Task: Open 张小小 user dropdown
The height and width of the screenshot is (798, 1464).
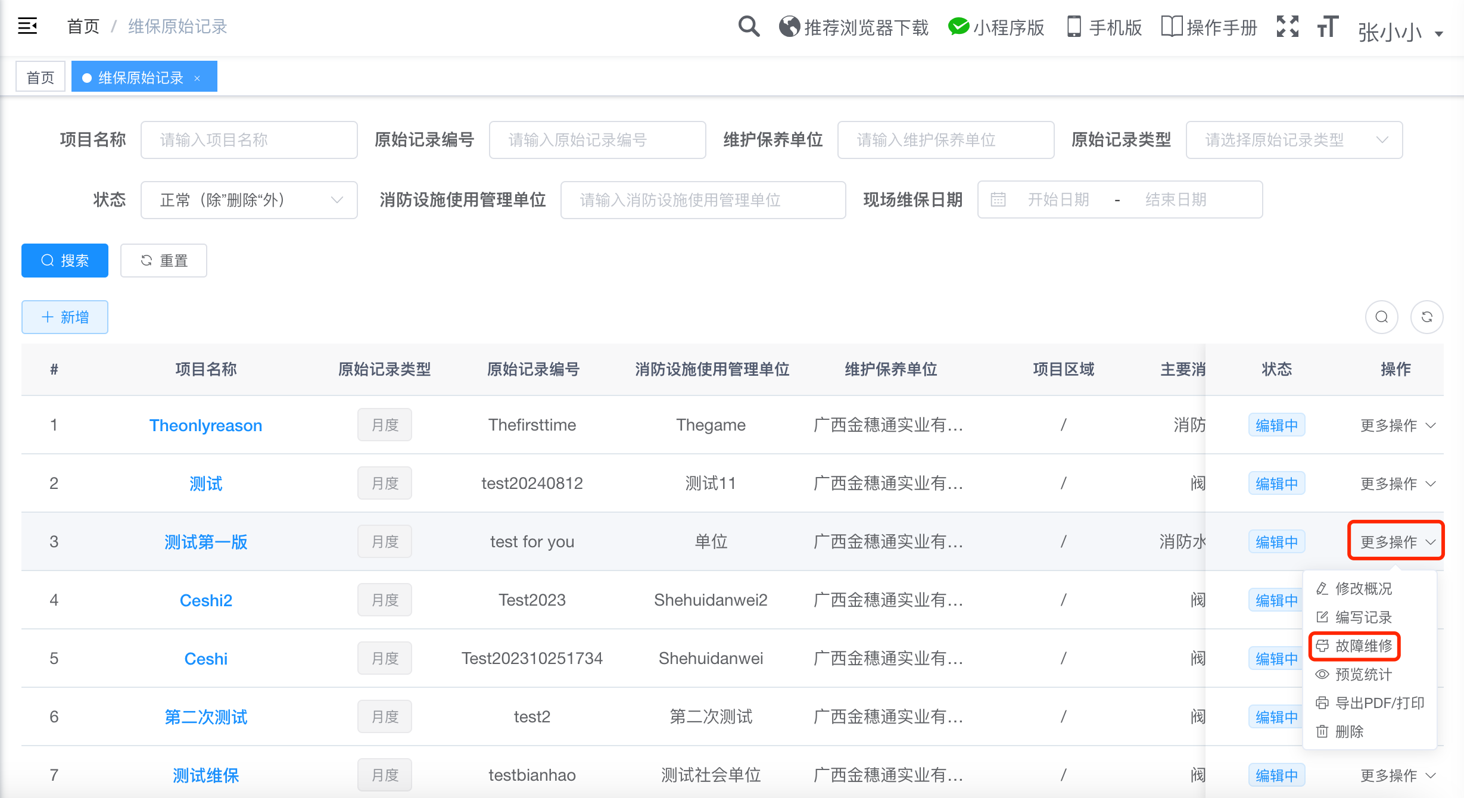Action: 1401,32
